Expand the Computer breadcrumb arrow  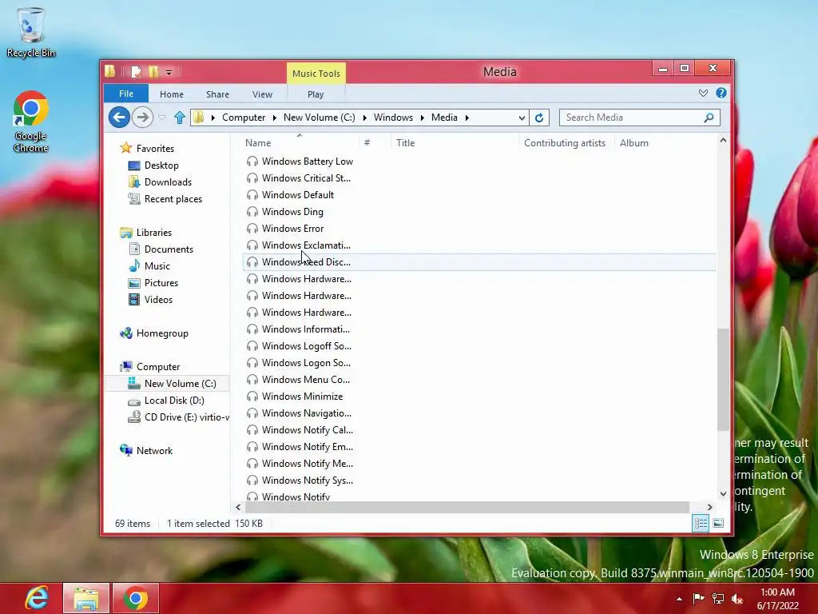coord(275,118)
